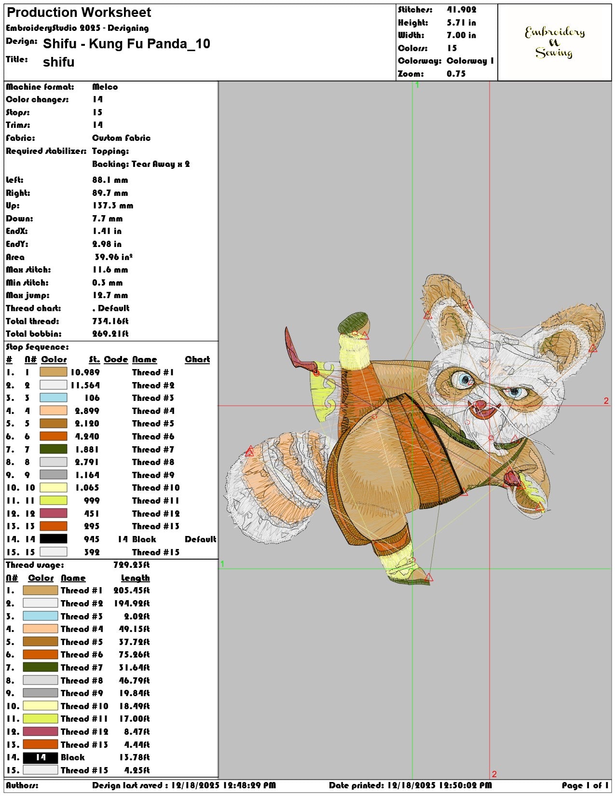Viewport: 615px width, 796px height.
Task: Click the Thread usage total 729.23ft
Action: 131,565
